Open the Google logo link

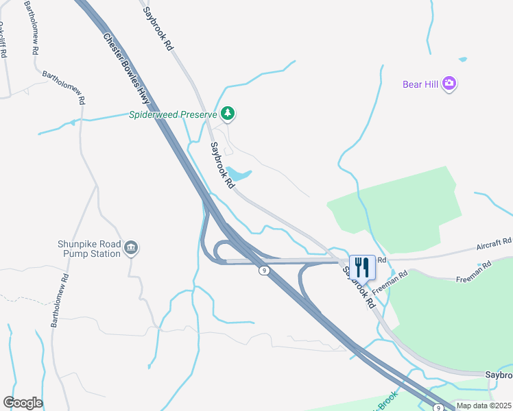coord(23,403)
